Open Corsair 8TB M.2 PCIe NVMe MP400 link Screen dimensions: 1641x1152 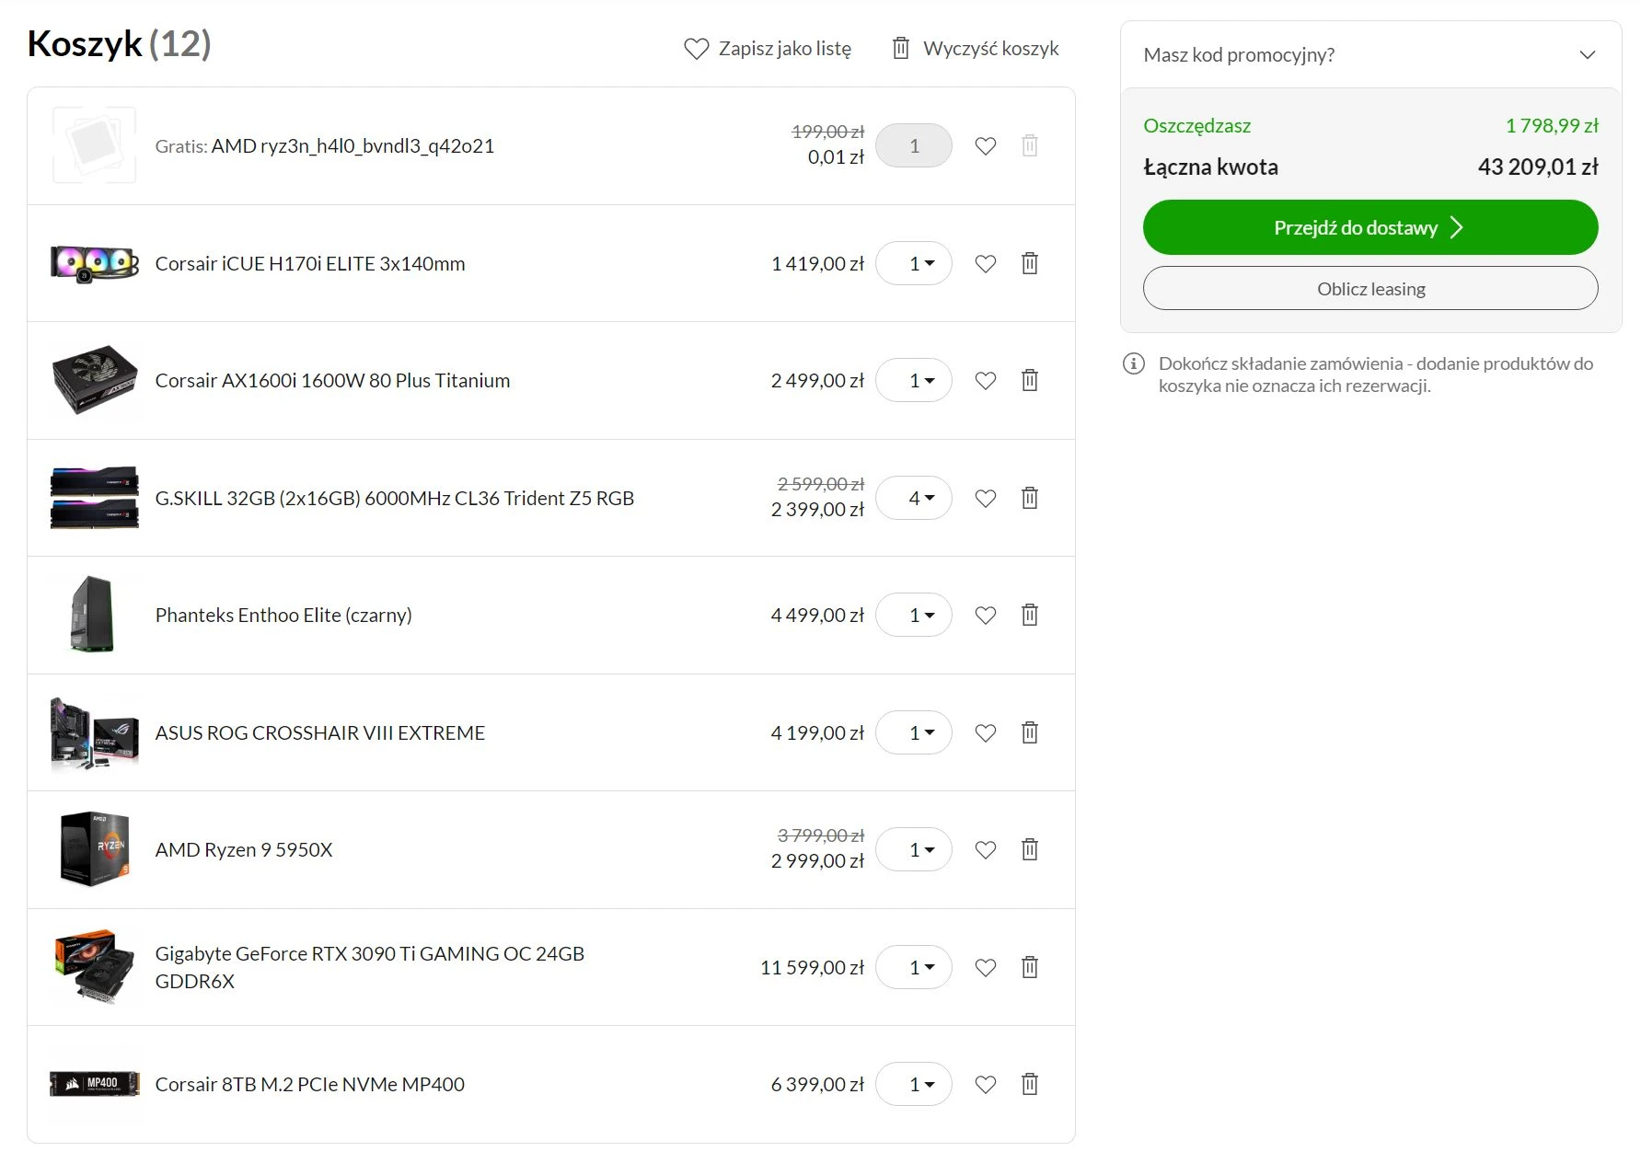[309, 1085]
